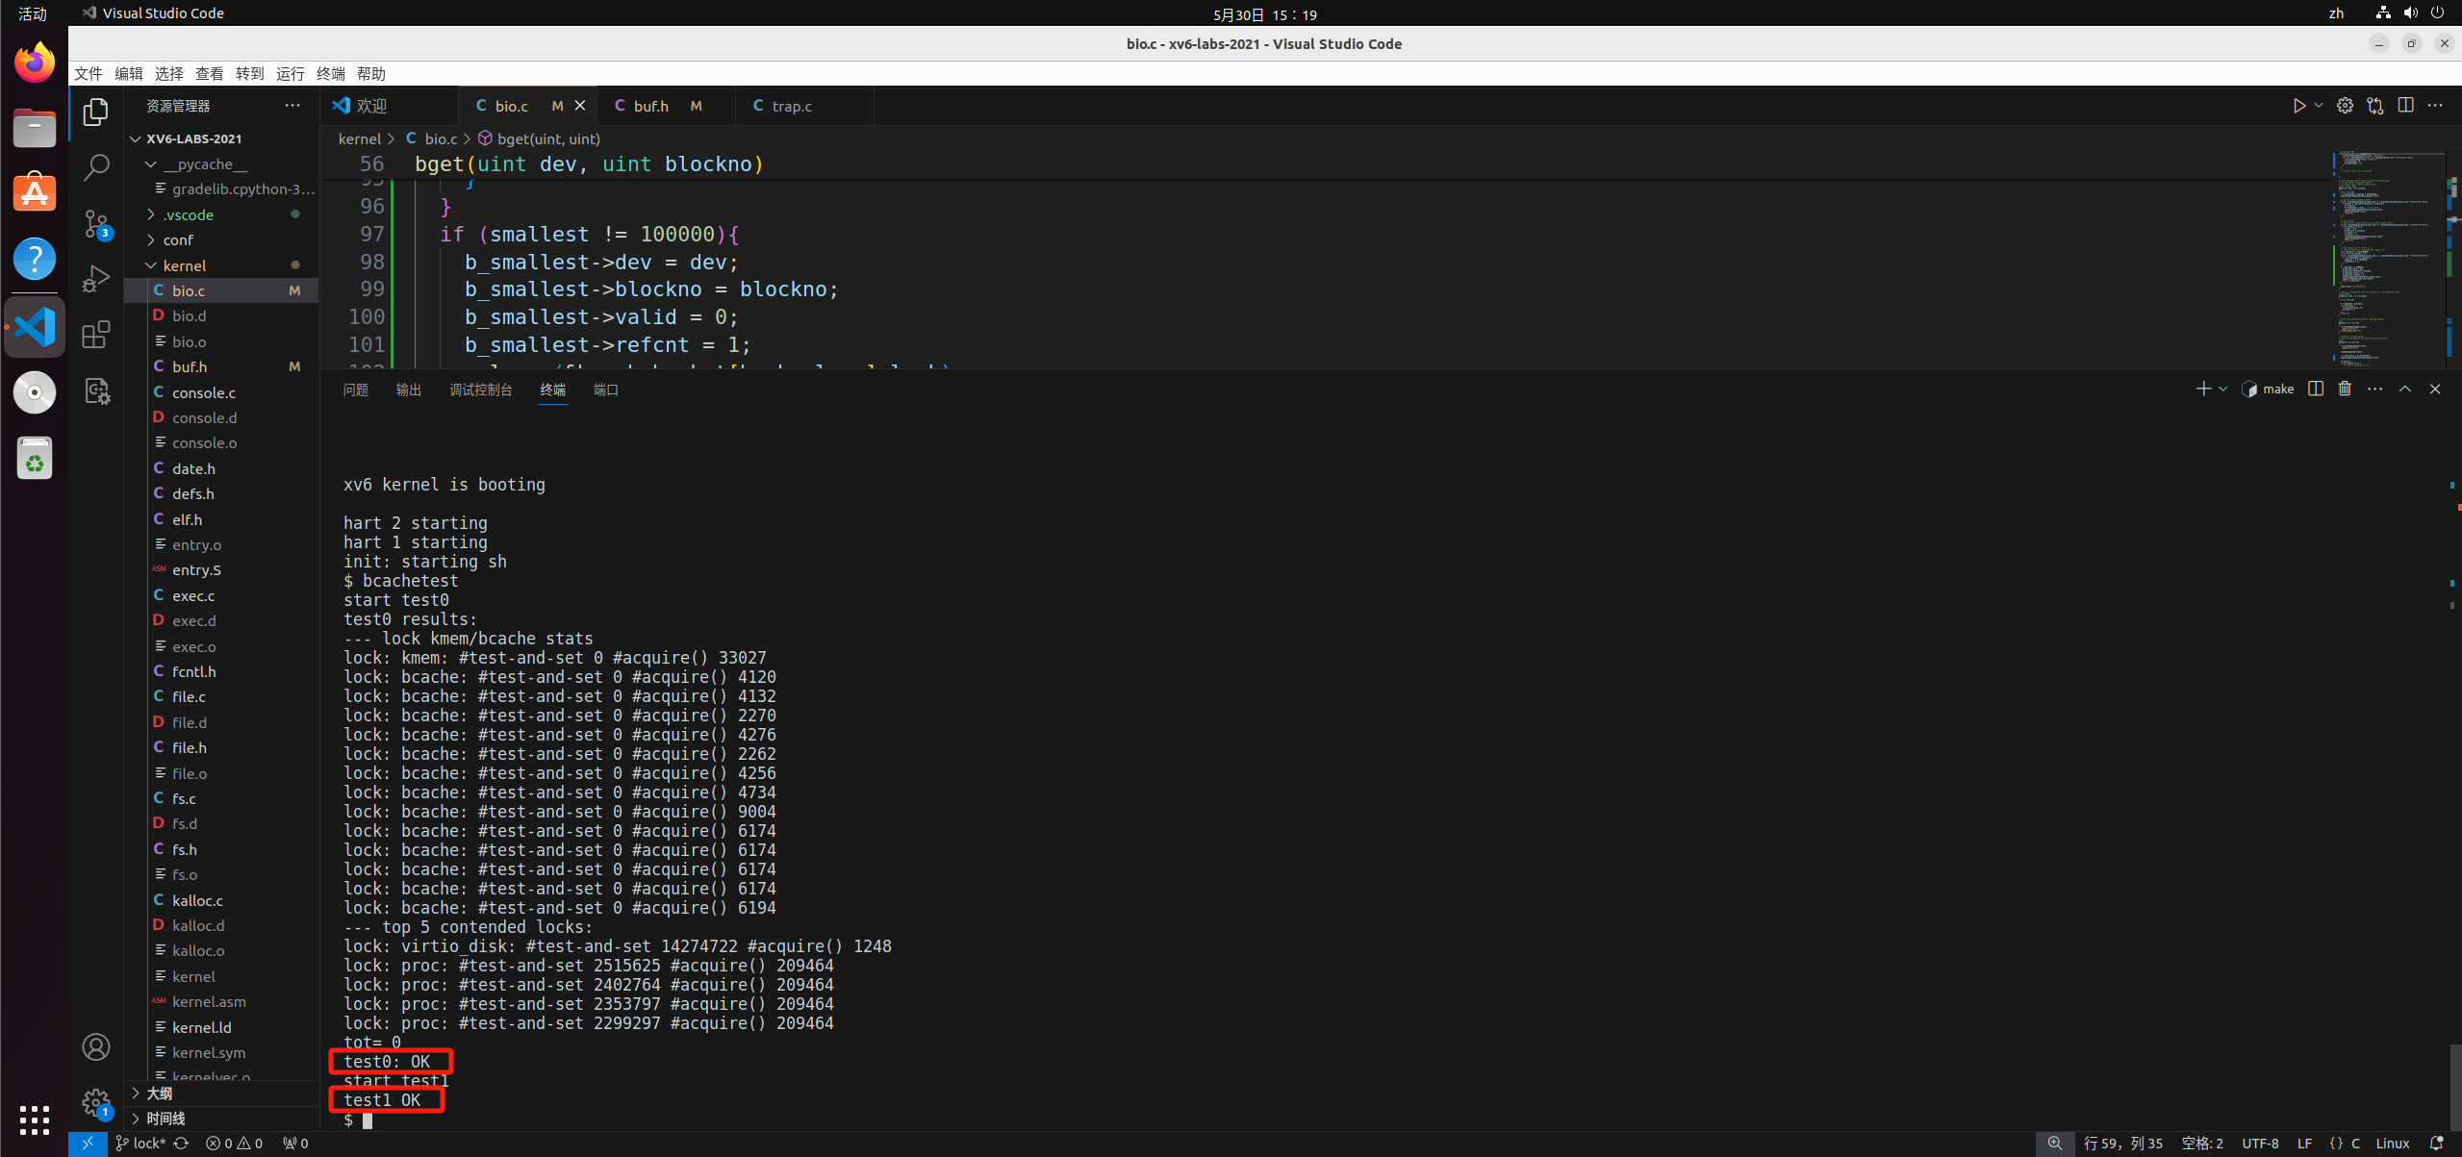Open Files manager from the dock
The image size is (2462, 1157).
(x=35, y=128)
